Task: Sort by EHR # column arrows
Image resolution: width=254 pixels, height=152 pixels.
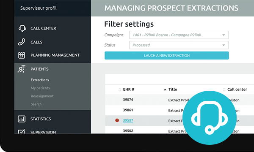Action: 120,90
